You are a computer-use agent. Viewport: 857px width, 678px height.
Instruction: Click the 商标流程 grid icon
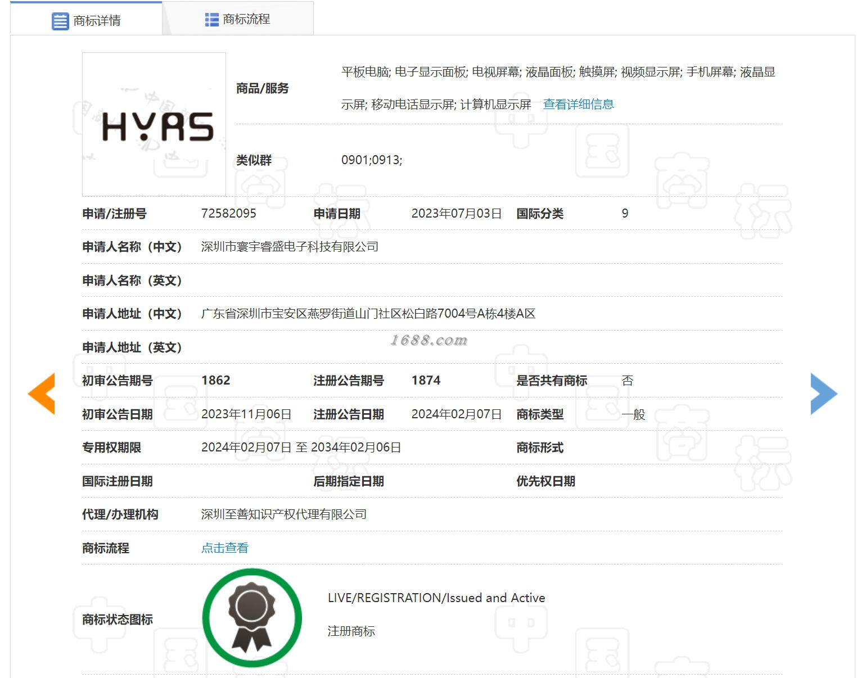click(212, 20)
